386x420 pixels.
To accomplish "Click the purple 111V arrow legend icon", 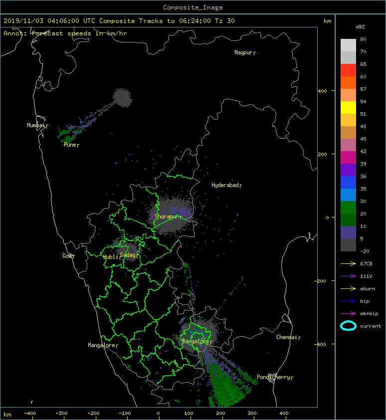I will [348, 276].
